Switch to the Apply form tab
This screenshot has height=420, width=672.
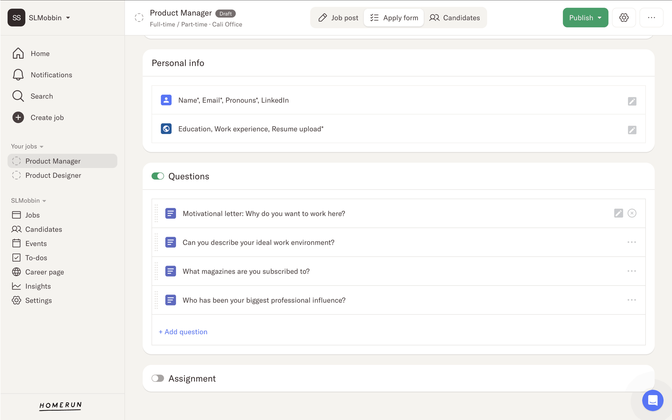click(x=394, y=18)
